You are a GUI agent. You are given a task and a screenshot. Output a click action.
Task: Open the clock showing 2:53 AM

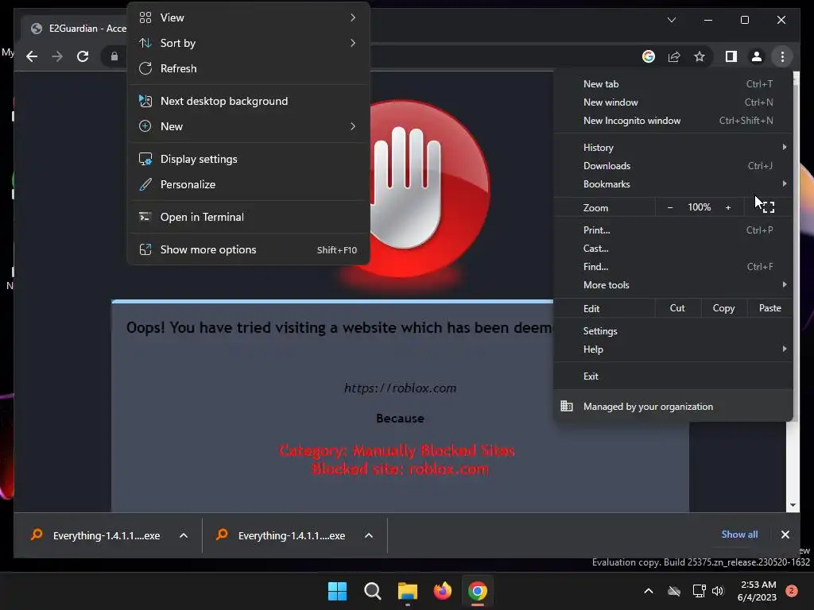click(x=758, y=591)
